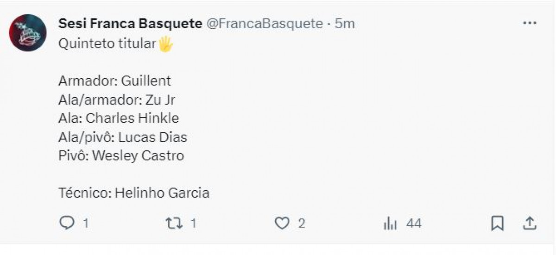Viewport: 556px width, 255px height.
Task: Click the share upload arrow icon
Action: 529,224
